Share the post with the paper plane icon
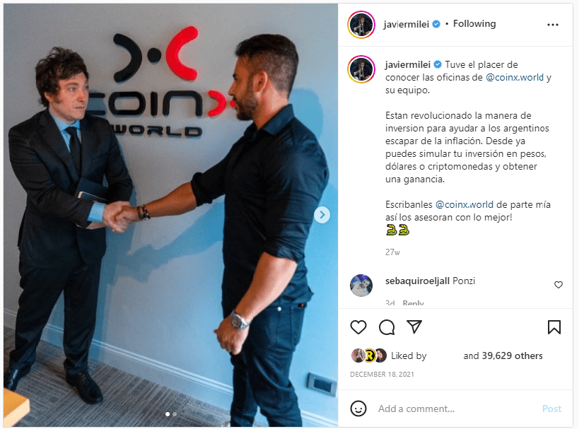Viewport: 584px width, 429px height. (x=414, y=327)
